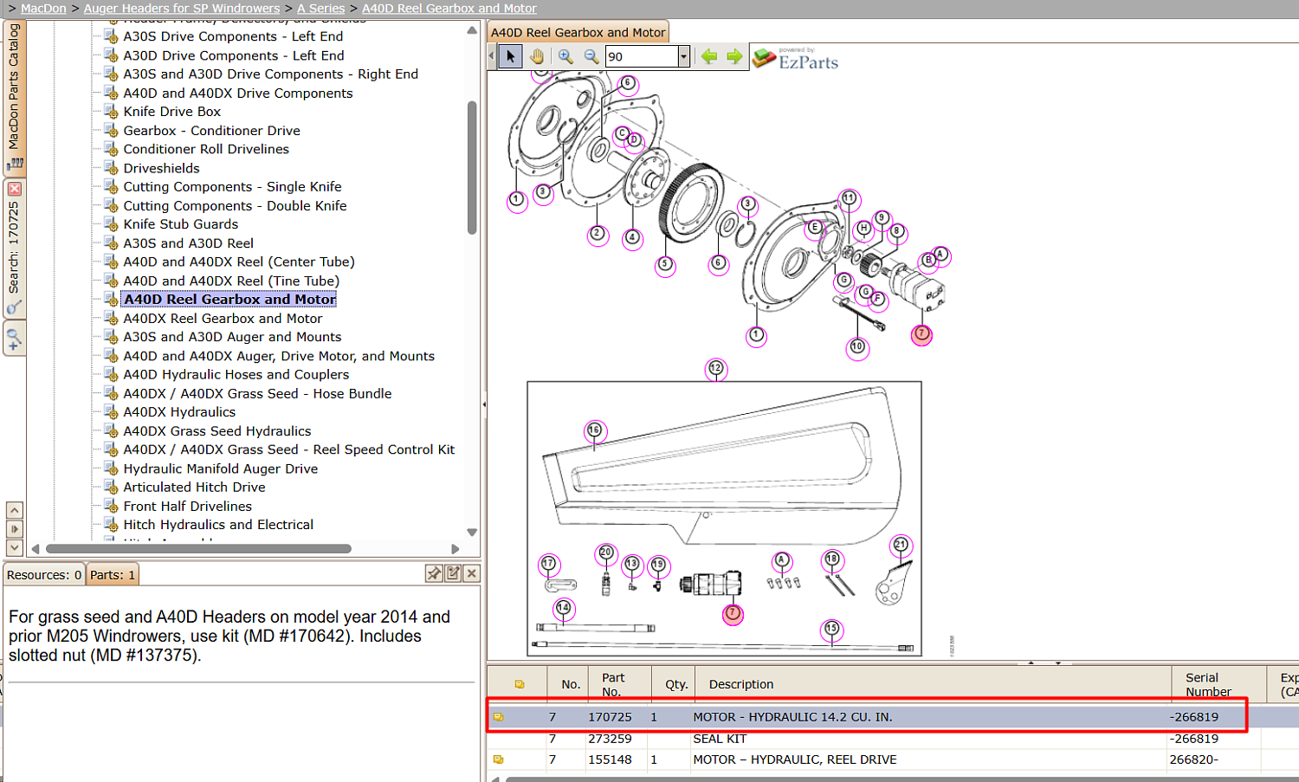This screenshot has height=782, width=1299.
Task: Select callout 15 in lower diagram
Action: pos(831,629)
